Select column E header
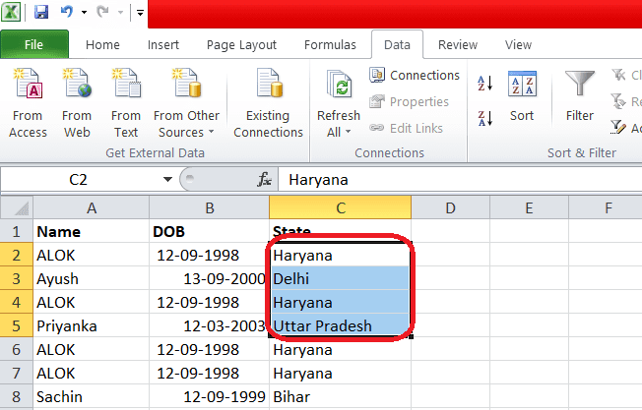 [529, 208]
